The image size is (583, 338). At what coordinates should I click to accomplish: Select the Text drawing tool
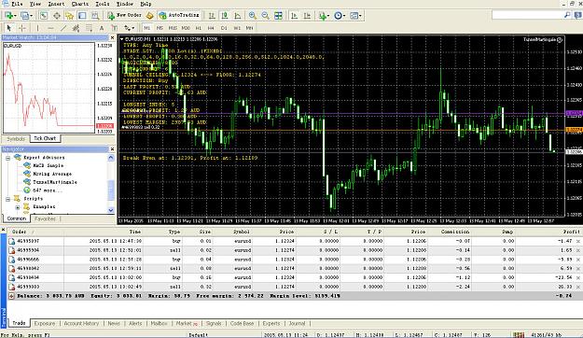(x=102, y=28)
